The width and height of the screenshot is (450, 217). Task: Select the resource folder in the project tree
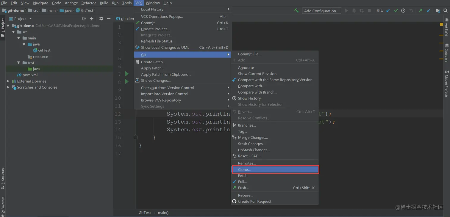tap(38, 56)
